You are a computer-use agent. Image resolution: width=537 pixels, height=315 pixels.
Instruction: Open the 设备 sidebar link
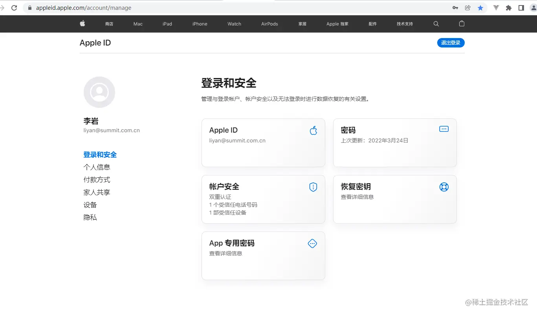pyautogui.click(x=90, y=204)
